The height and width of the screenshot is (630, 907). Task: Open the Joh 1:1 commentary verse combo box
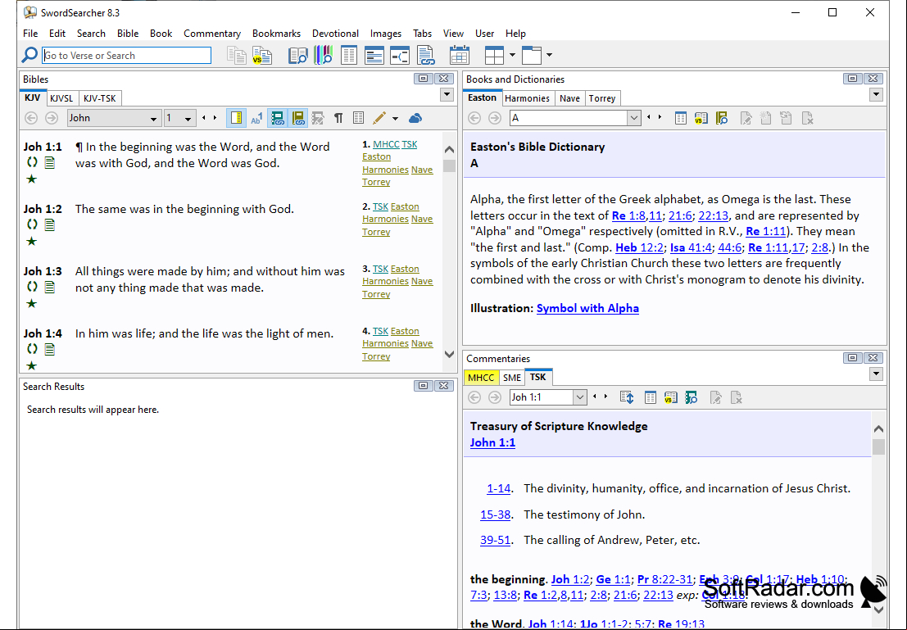(x=548, y=397)
